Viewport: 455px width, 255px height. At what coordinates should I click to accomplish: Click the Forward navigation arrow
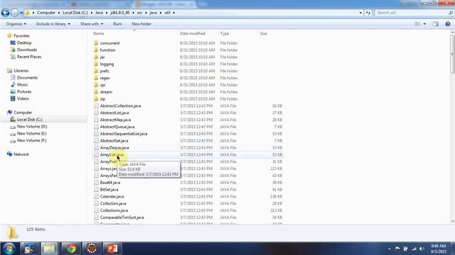tap(14, 13)
